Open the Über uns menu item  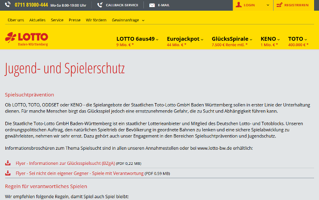pyautogui.click(x=16, y=20)
